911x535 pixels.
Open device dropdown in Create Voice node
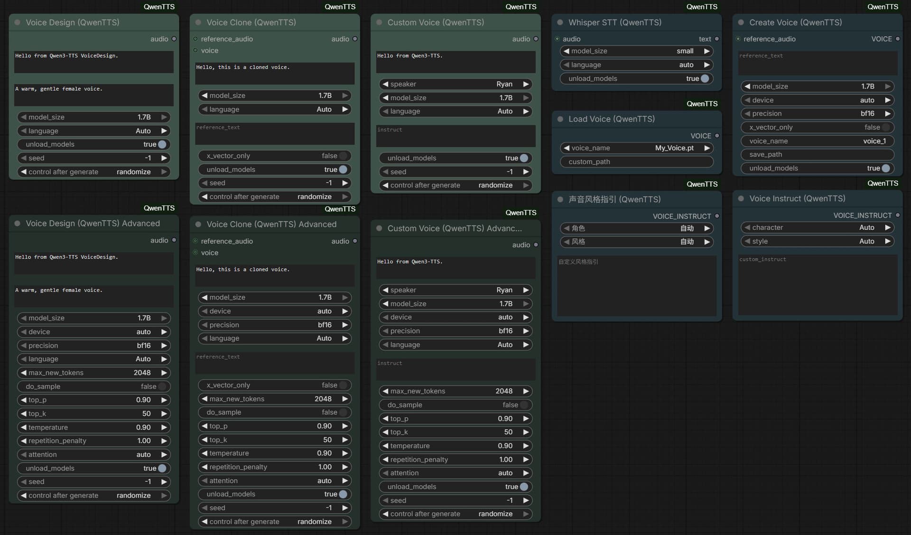[x=818, y=100]
